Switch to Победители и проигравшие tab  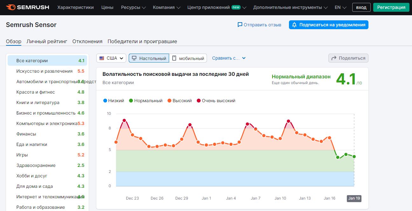pyautogui.click(x=142, y=41)
